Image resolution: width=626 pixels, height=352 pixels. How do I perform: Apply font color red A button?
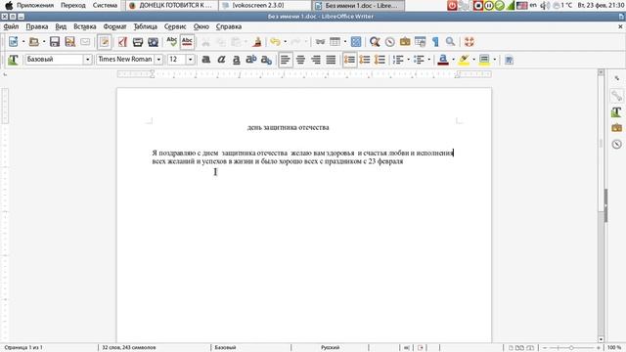tap(443, 60)
